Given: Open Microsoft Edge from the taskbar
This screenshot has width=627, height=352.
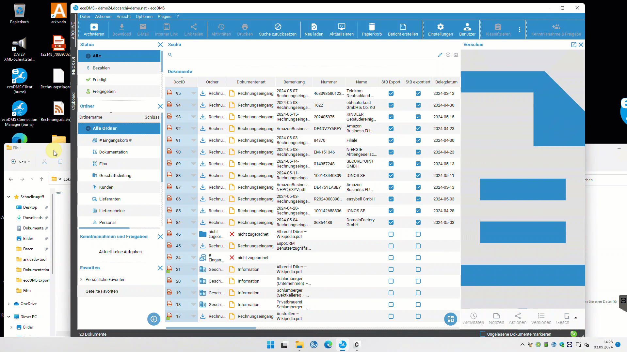Looking at the screenshot, I should [x=328, y=345].
